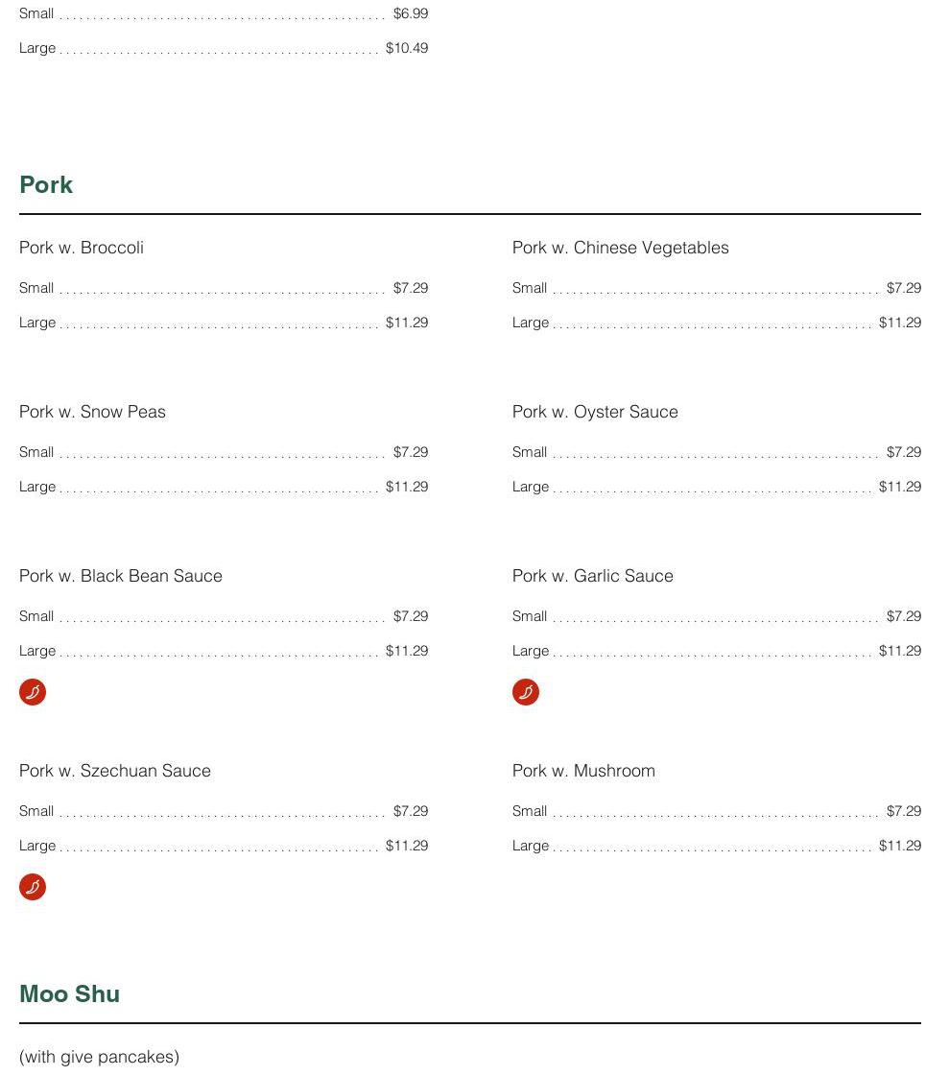
Task: Open the Pork w. Chinese Vegetables item
Action: pyautogui.click(x=621, y=248)
